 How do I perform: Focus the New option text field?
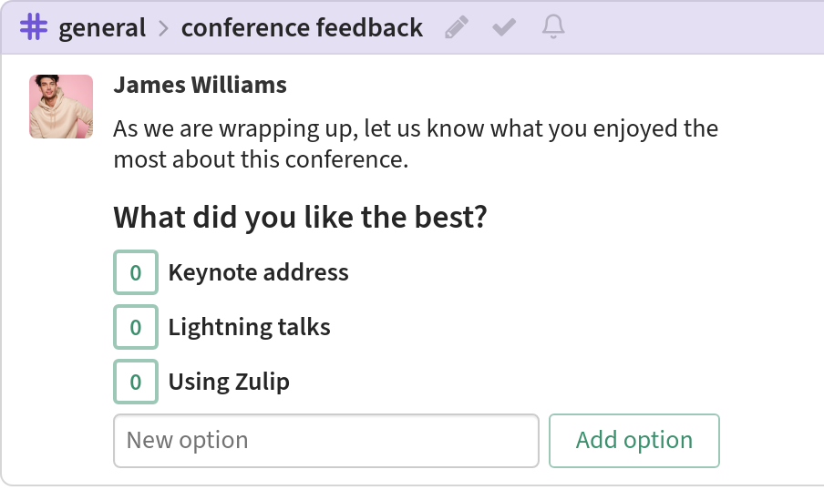click(326, 441)
